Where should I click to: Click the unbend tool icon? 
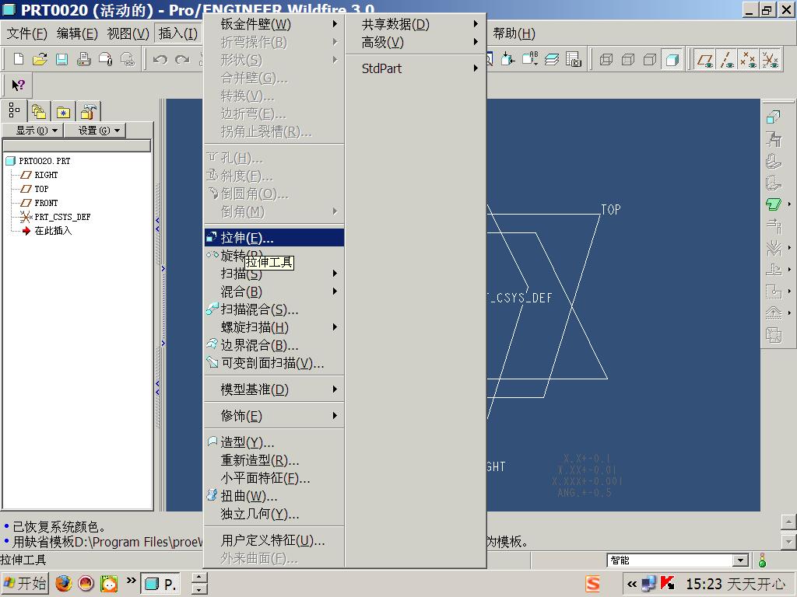773,270
